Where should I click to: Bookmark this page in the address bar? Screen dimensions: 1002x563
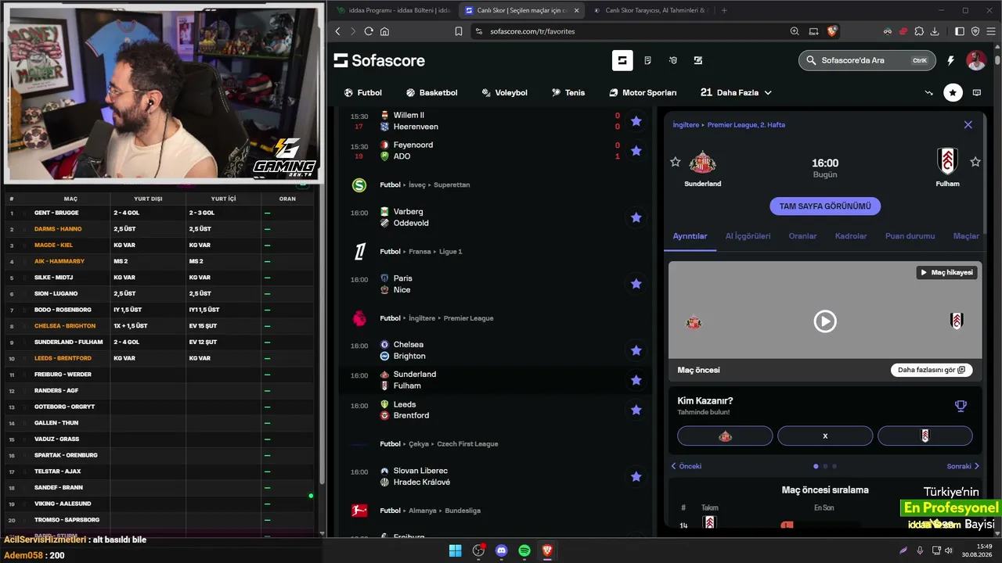(x=459, y=31)
